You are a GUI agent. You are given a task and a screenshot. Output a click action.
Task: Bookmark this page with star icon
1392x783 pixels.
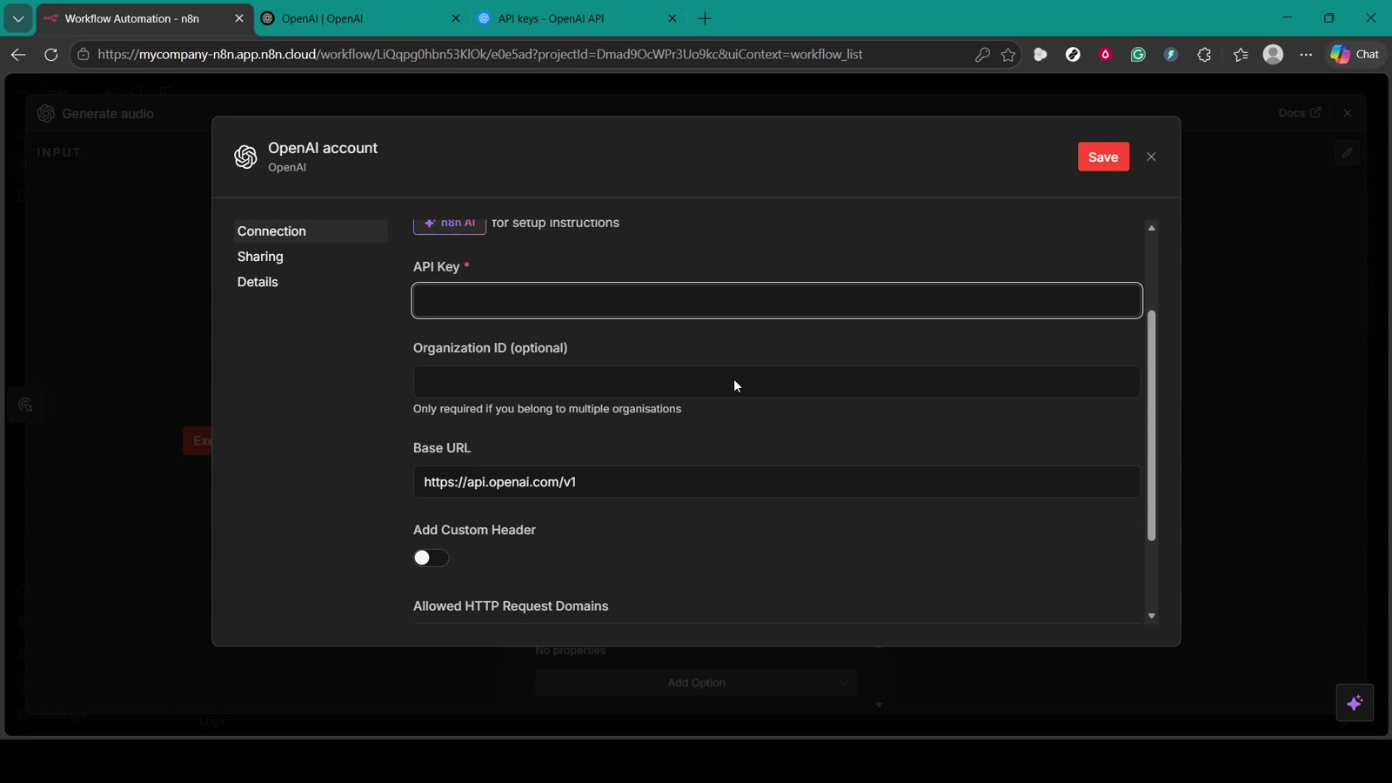(1008, 54)
